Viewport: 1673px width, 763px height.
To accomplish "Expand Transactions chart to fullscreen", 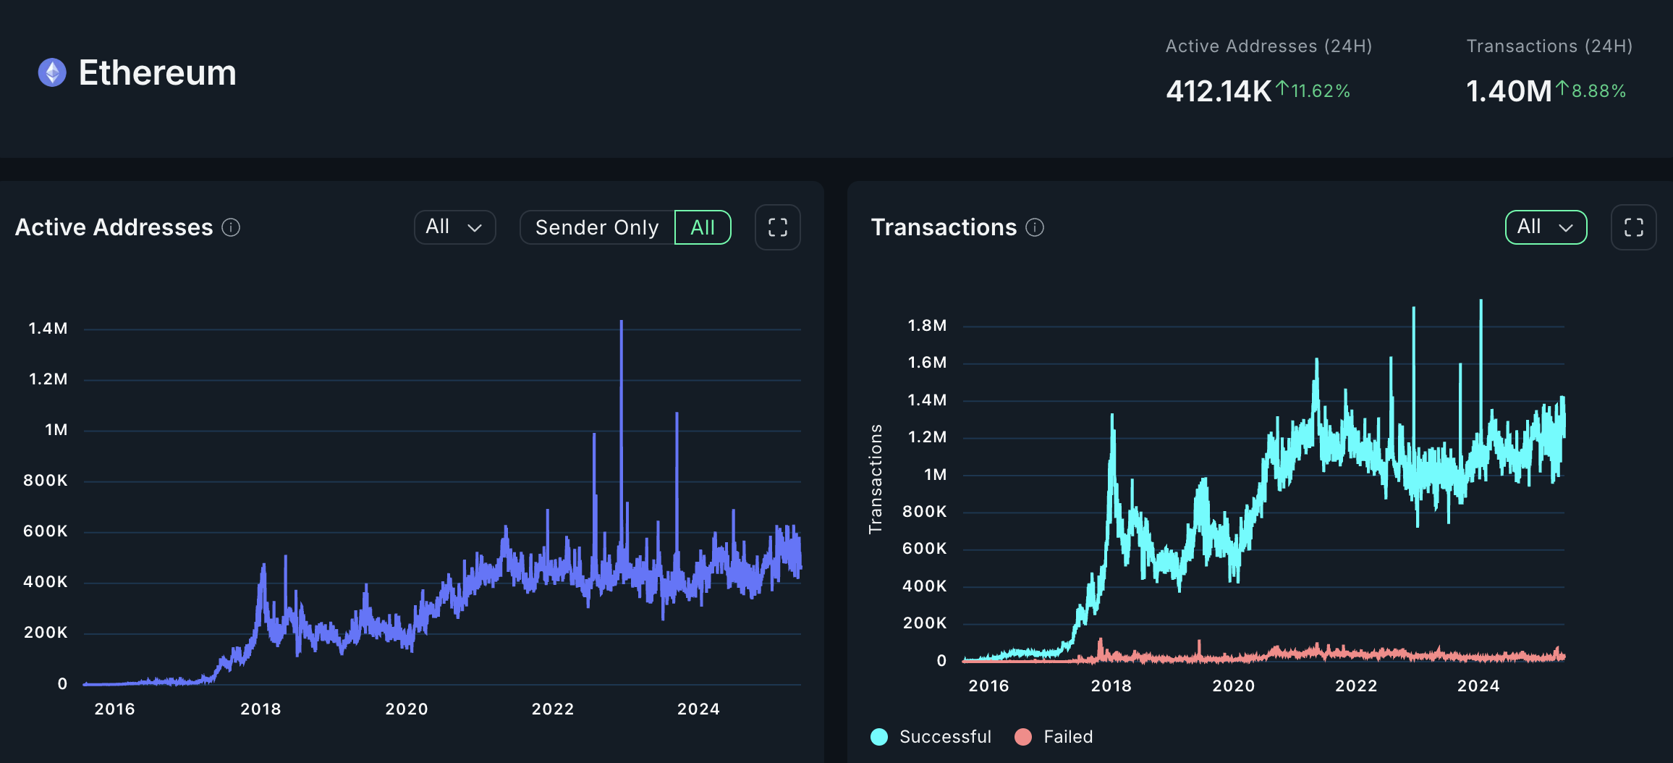I will point(1634,227).
